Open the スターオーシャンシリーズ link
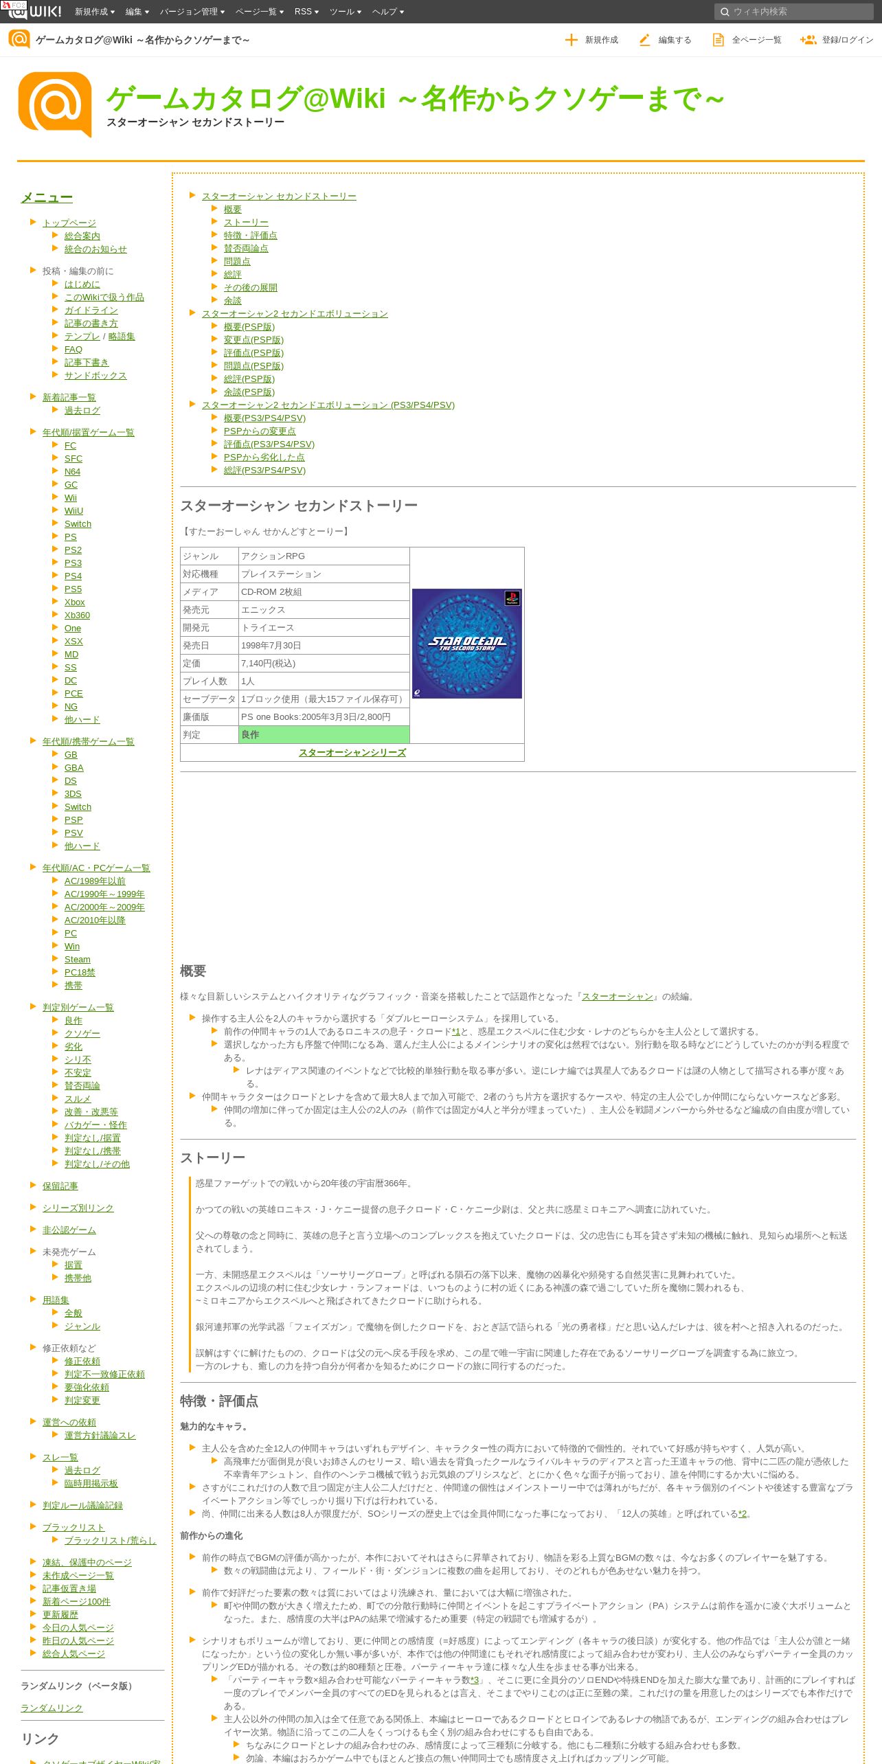Image resolution: width=882 pixels, height=1764 pixels. (x=352, y=753)
